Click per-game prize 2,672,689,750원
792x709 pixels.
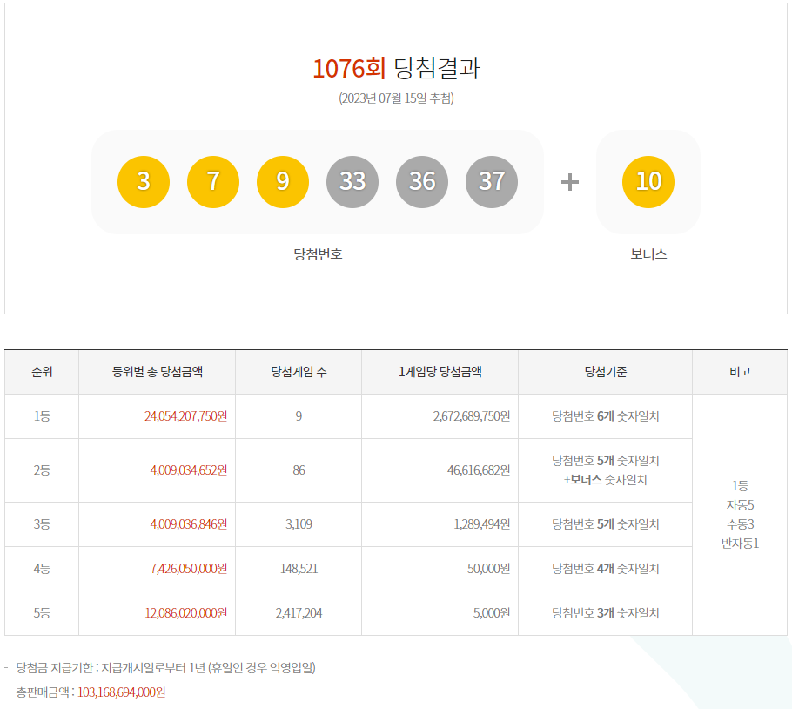pos(471,416)
